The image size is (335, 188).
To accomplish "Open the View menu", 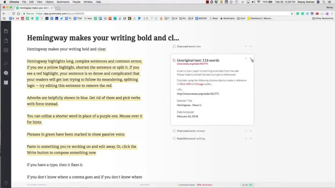I will tap(40, 2).
